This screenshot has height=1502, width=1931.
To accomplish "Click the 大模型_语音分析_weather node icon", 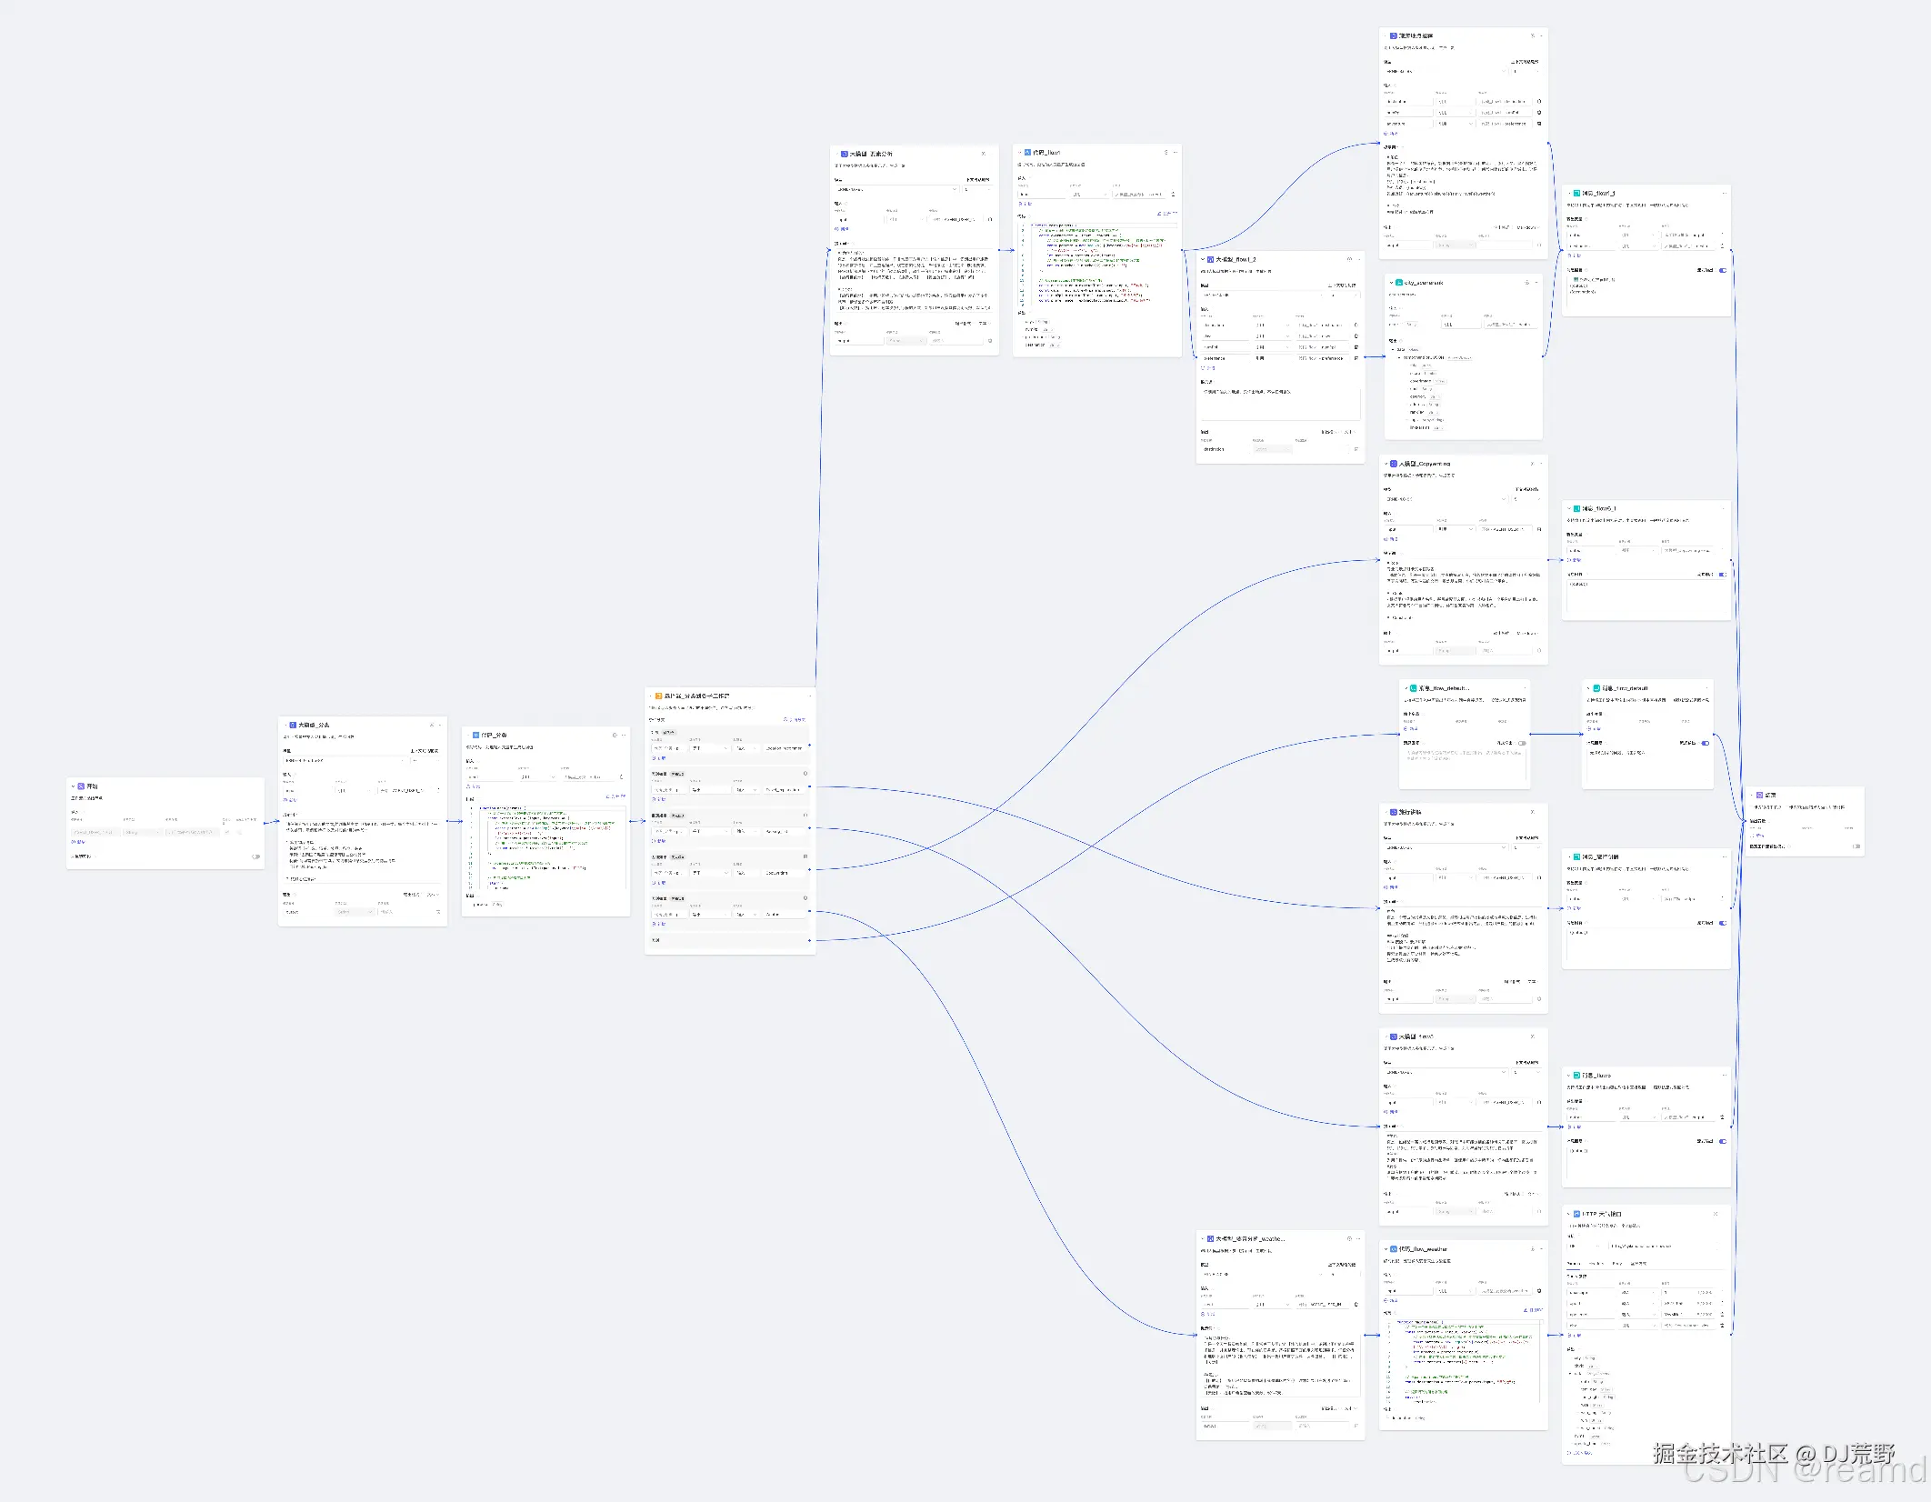I will pos(1211,1239).
